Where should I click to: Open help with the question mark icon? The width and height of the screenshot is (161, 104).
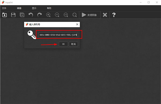tap(114, 15)
